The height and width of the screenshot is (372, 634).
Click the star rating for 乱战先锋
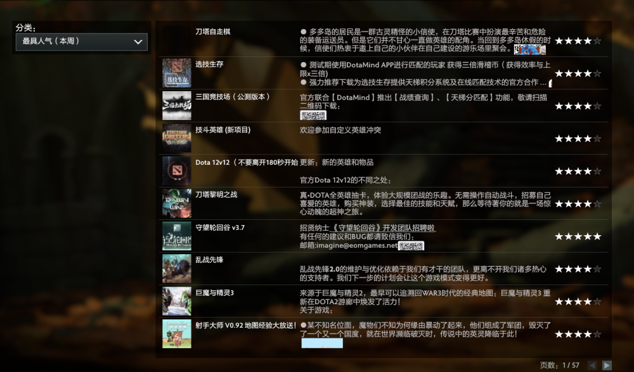578,269
